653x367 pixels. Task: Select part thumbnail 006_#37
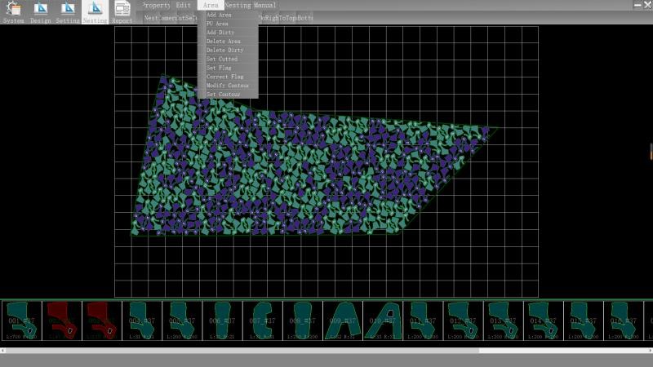[222, 321]
